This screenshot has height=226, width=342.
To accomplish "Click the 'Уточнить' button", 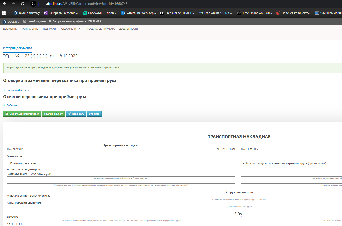I will [x=94, y=114].
